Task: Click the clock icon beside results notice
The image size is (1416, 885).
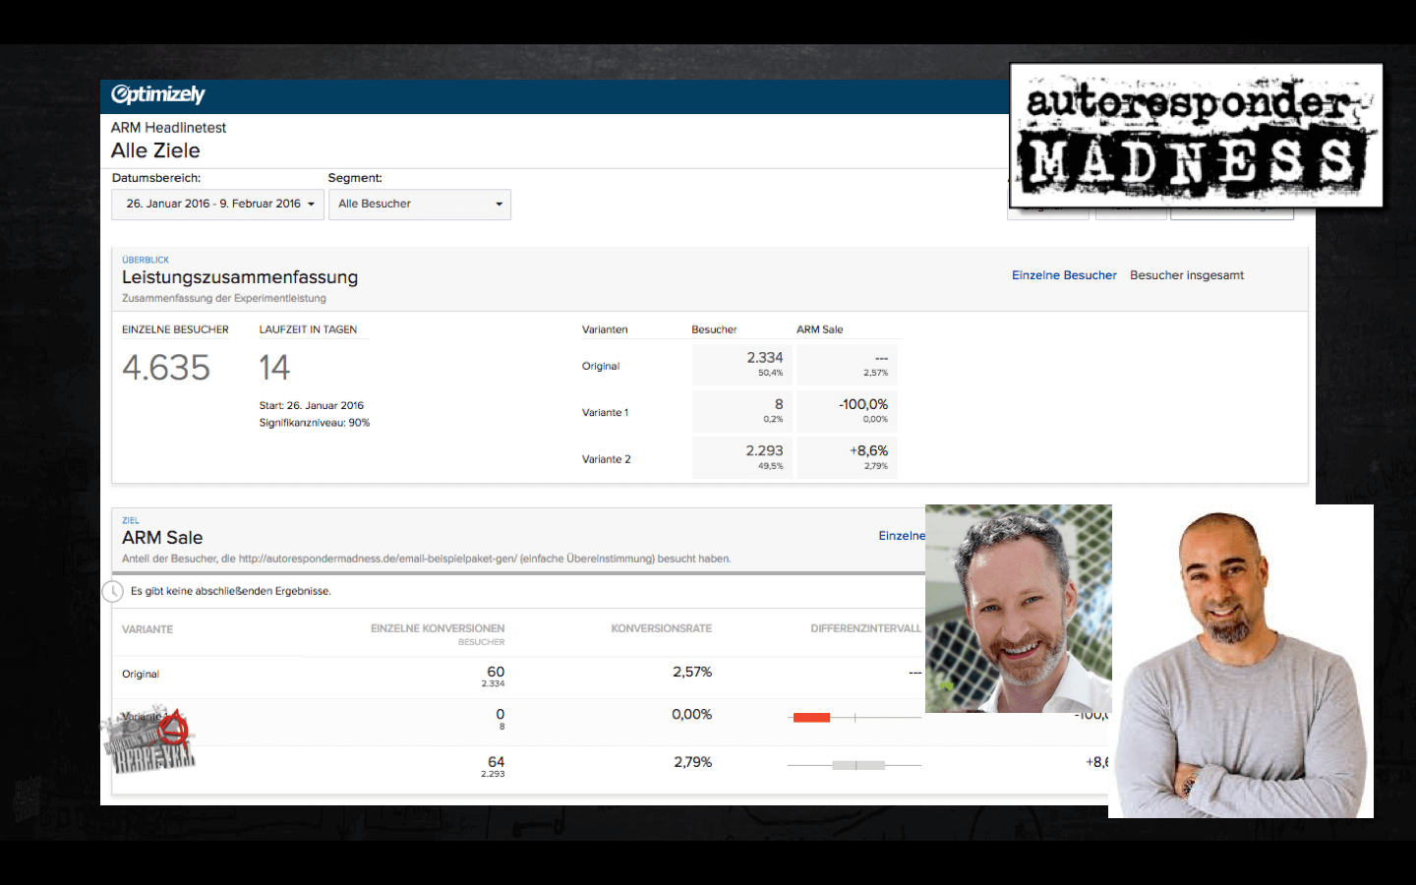Action: [x=113, y=591]
